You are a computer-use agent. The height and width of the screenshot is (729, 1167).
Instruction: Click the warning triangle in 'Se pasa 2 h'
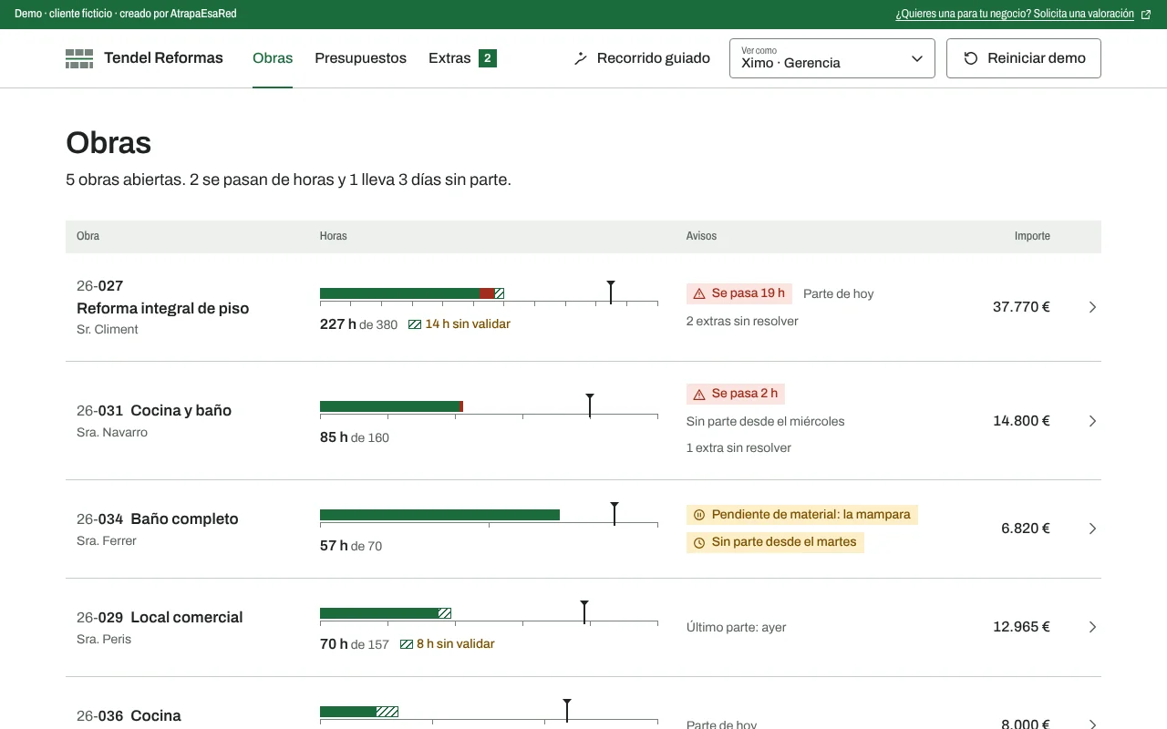pyautogui.click(x=699, y=394)
